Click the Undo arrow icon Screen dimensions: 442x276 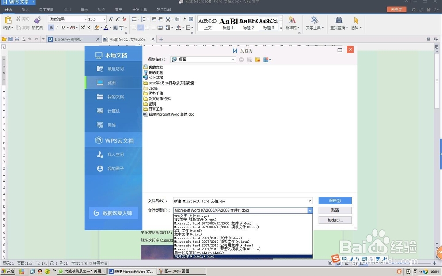point(30,39)
